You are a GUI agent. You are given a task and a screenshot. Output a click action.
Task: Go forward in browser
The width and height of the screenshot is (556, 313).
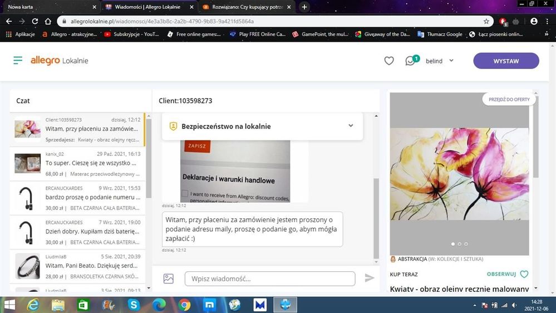click(22, 21)
